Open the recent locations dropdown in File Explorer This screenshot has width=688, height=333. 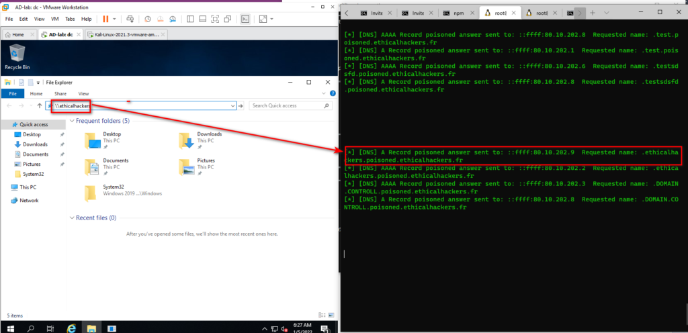click(x=31, y=105)
